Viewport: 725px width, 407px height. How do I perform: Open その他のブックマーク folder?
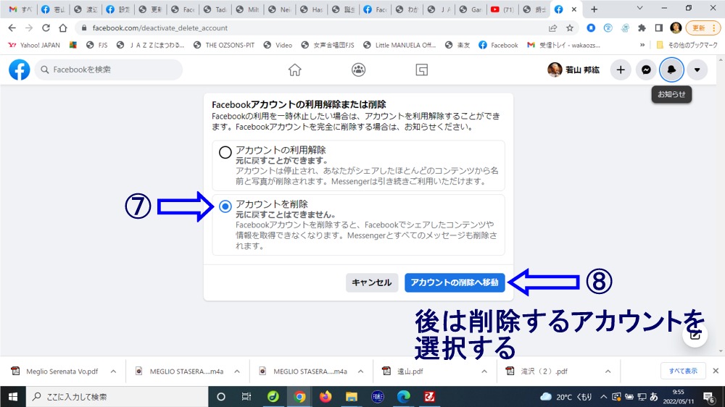click(x=687, y=45)
